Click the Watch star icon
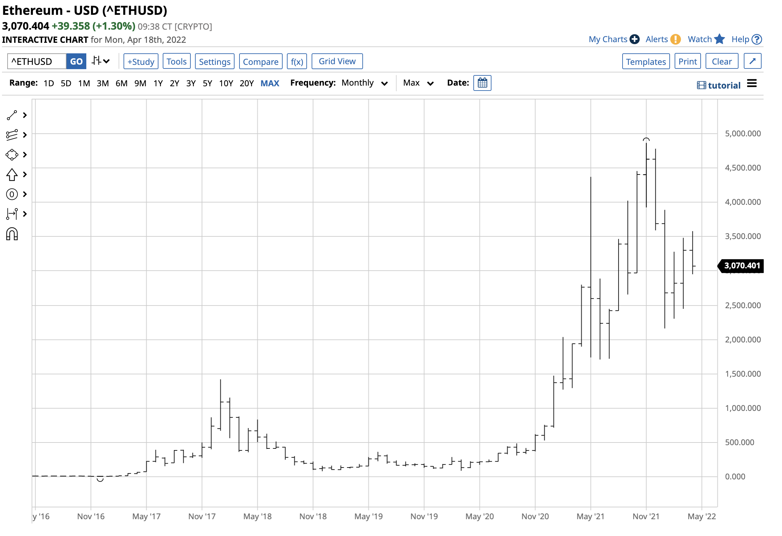 pyautogui.click(x=719, y=39)
